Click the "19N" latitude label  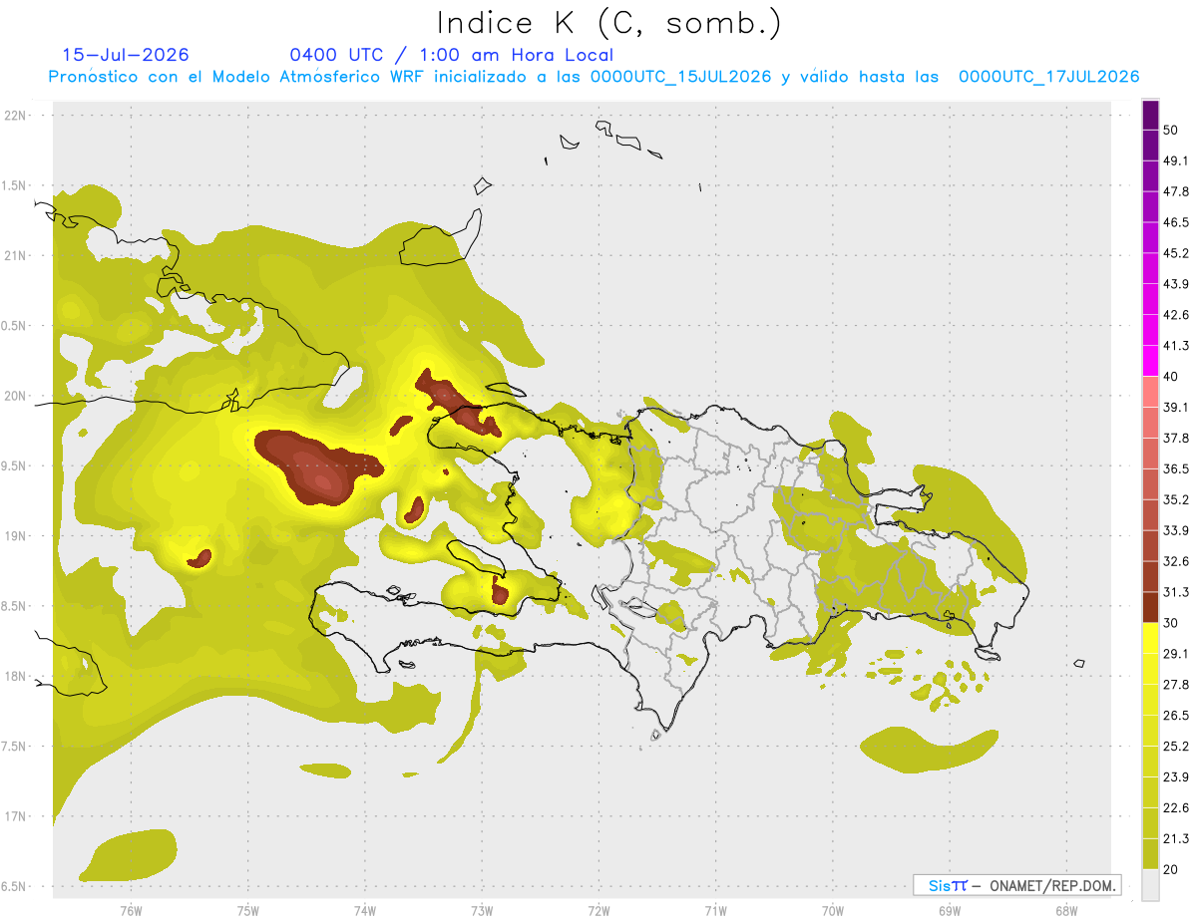15,536
